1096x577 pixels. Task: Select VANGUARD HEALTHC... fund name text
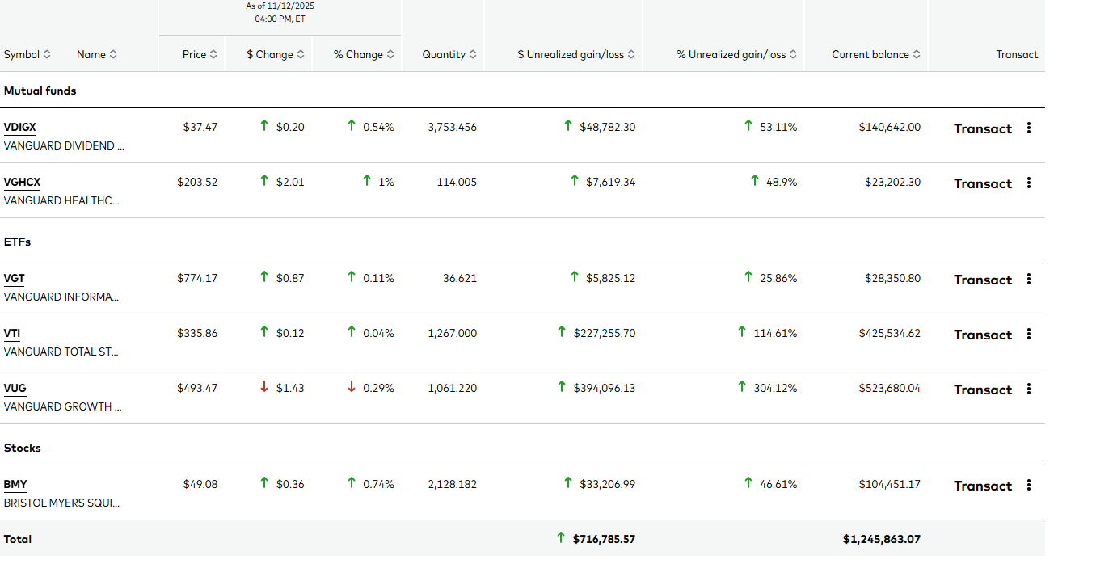point(61,201)
